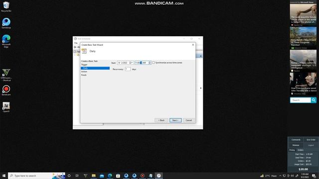Close the Create Basic Task Wizard dialog
Screen dimensions: 319x179
[193, 45]
